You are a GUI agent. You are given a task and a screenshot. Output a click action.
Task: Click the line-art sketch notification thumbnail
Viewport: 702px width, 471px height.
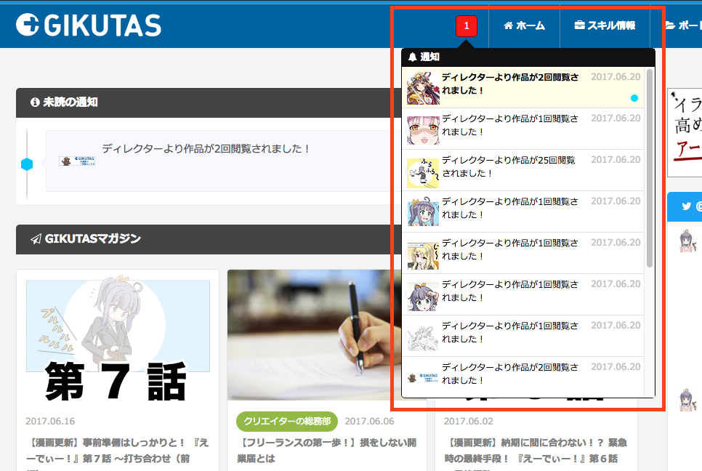click(423, 339)
